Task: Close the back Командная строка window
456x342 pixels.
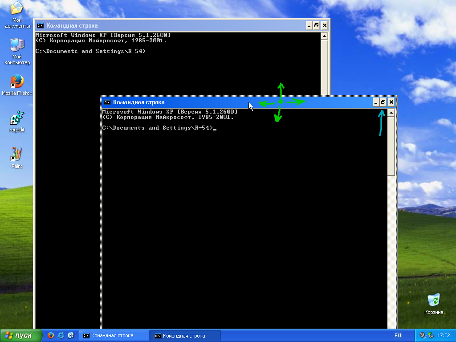Action: coord(324,26)
